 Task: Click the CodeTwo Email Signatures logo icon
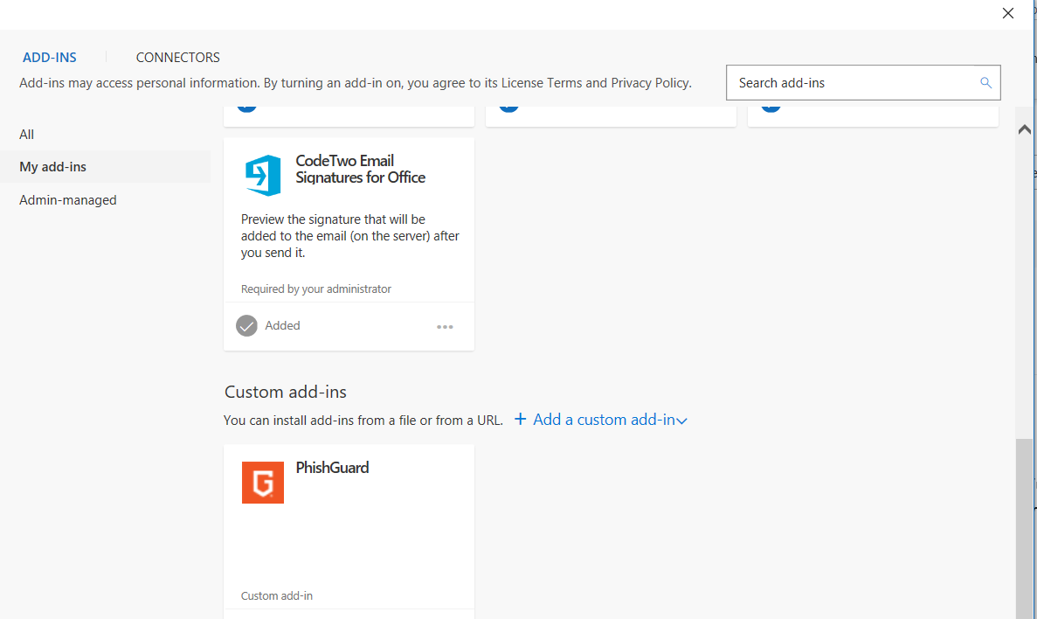coord(263,175)
